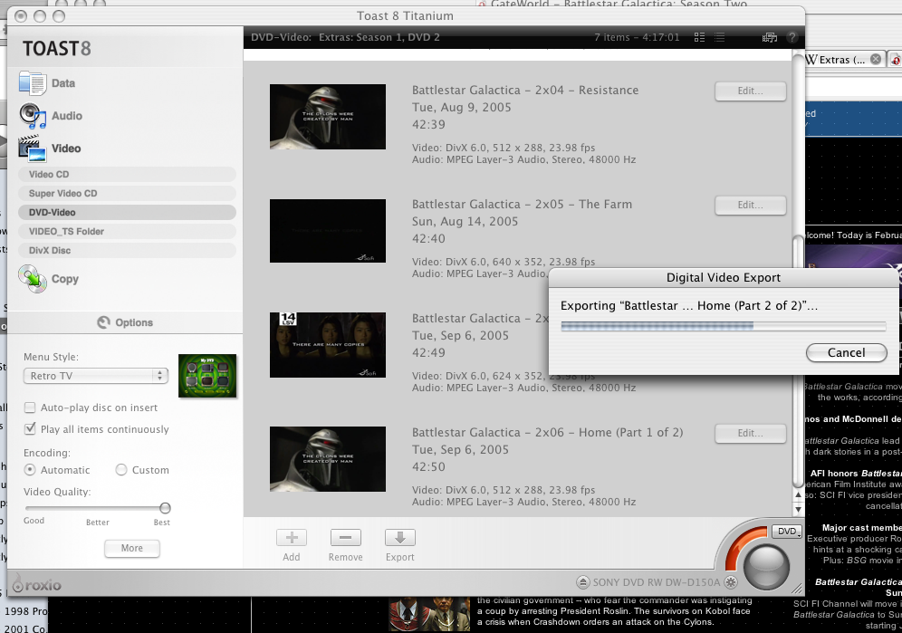This screenshot has width=902, height=633.
Task: Click the Video Quality slider handle
Action: click(165, 508)
